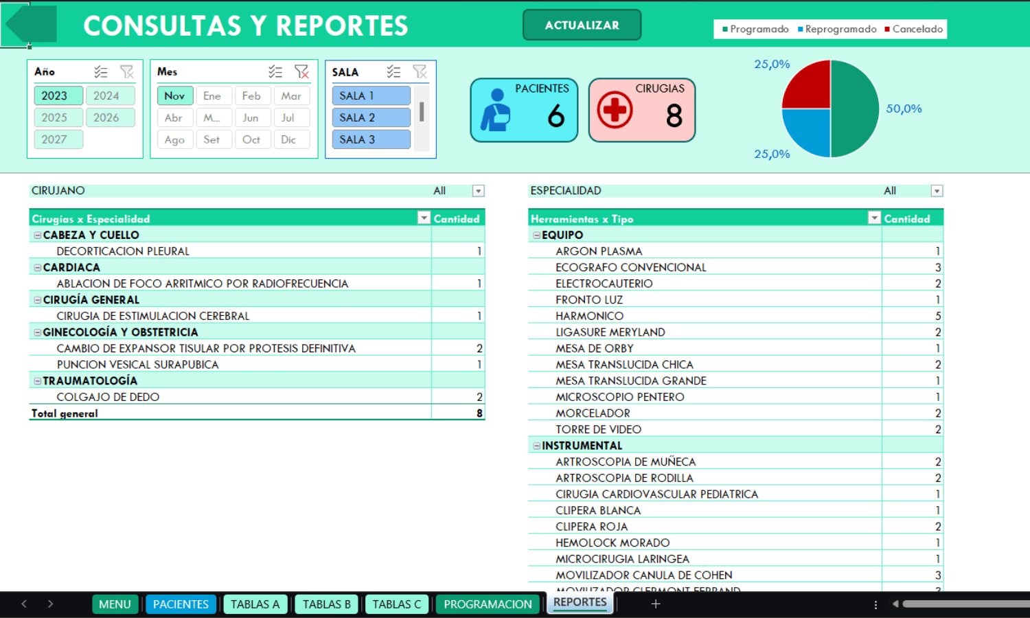Open the TABLAS A sheet tab
This screenshot has width=1030, height=618.
pos(255,604)
